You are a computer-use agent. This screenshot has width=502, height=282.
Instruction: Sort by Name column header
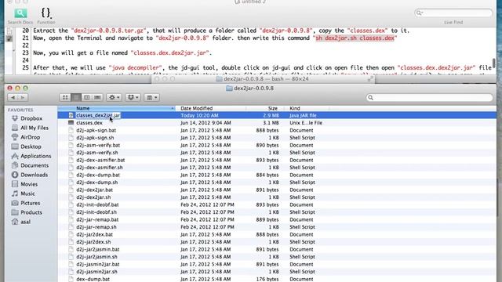click(x=117, y=108)
